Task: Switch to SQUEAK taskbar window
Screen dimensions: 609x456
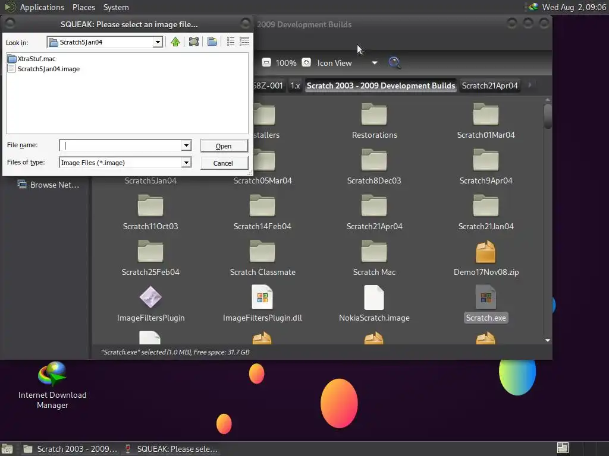Action: click(x=171, y=449)
